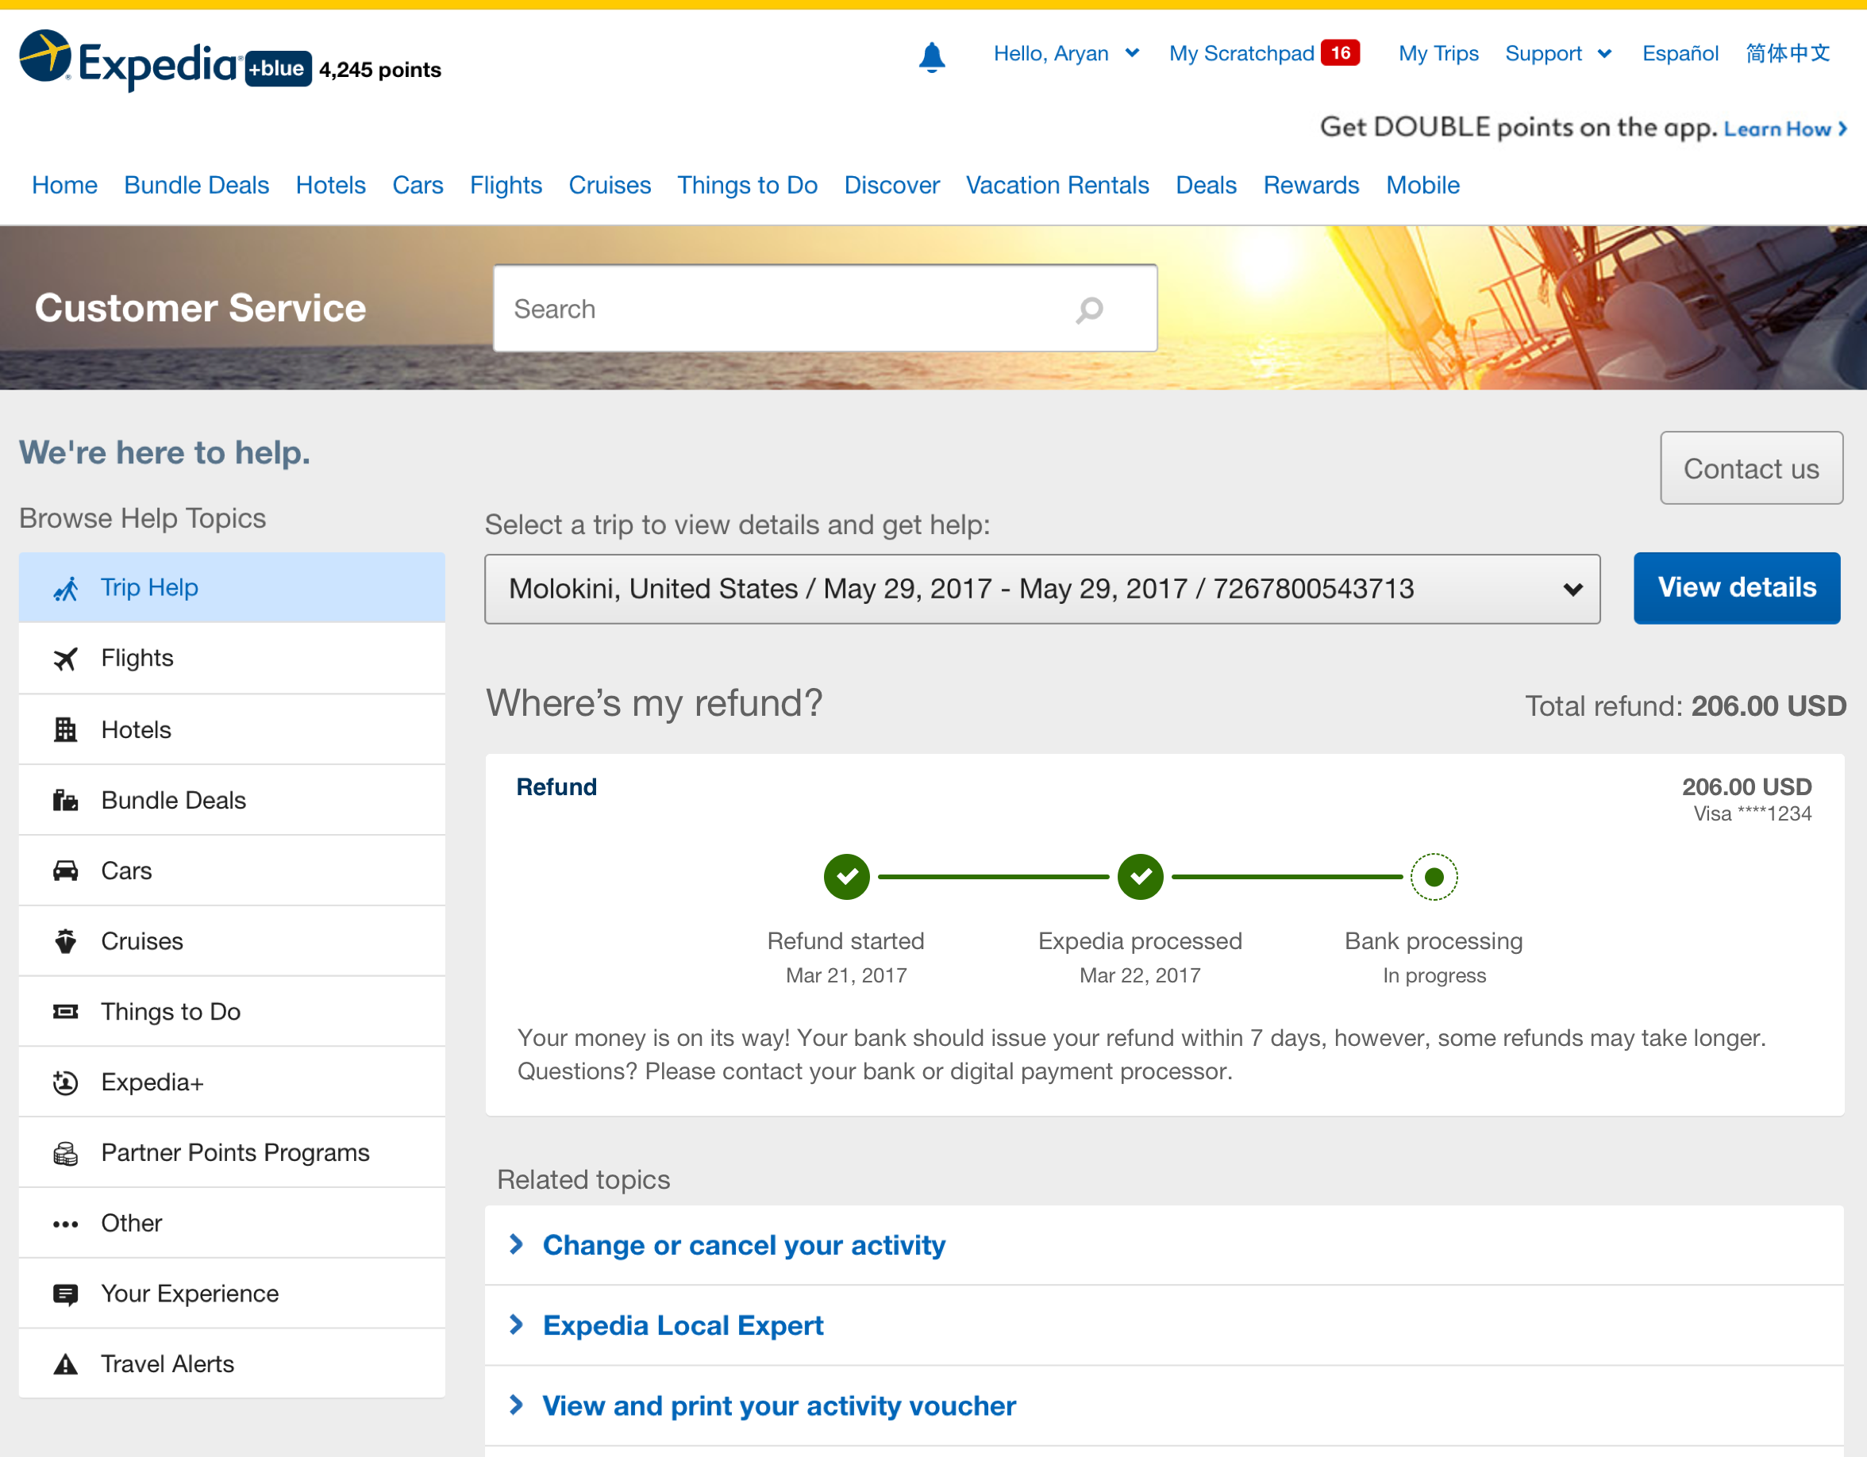
Task: Open the Hello, Aryan account dropdown
Action: pyautogui.click(x=1065, y=54)
